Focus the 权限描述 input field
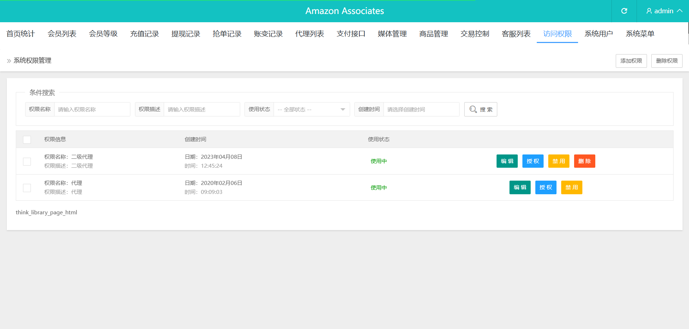Viewport: 689px width, 329px height. [x=201, y=109]
